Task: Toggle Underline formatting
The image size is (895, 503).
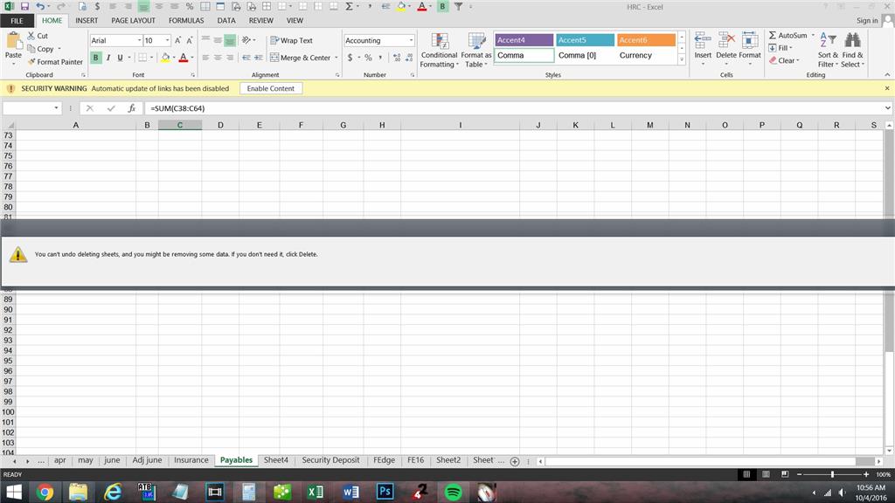Action: [120, 58]
